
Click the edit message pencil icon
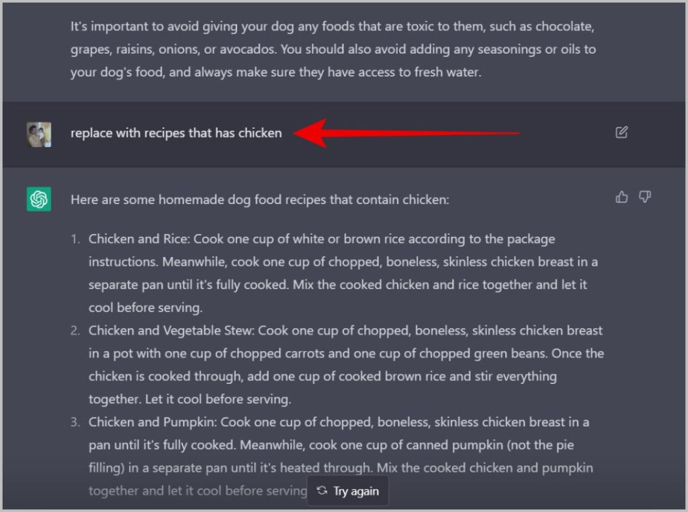[x=621, y=132]
